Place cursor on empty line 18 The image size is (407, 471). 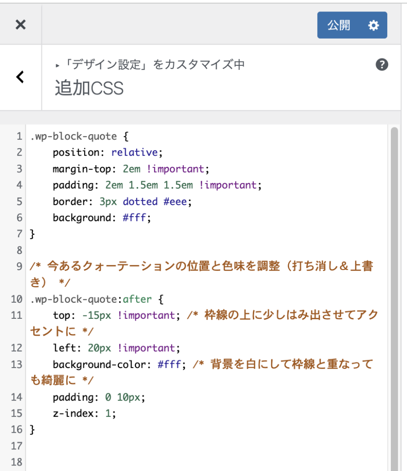138,462
